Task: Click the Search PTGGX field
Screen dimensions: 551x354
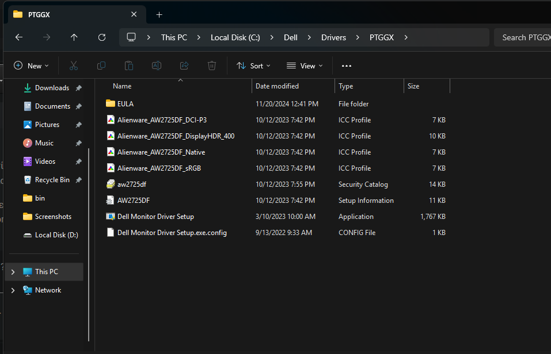Action: pos(523,37)
